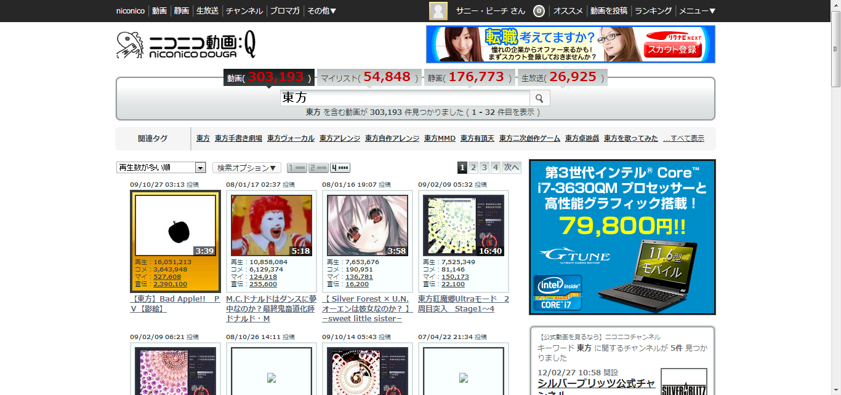
Task: Switch to one-column list view
Action: 296,168
